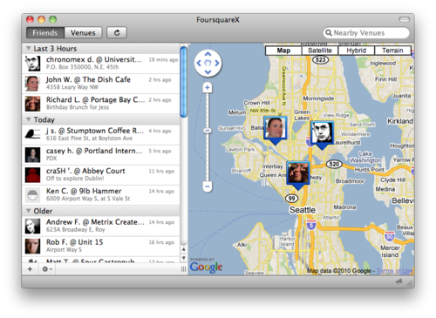
Task: Click the 520 highway shield on map
Action: click(x=334, y=164)
